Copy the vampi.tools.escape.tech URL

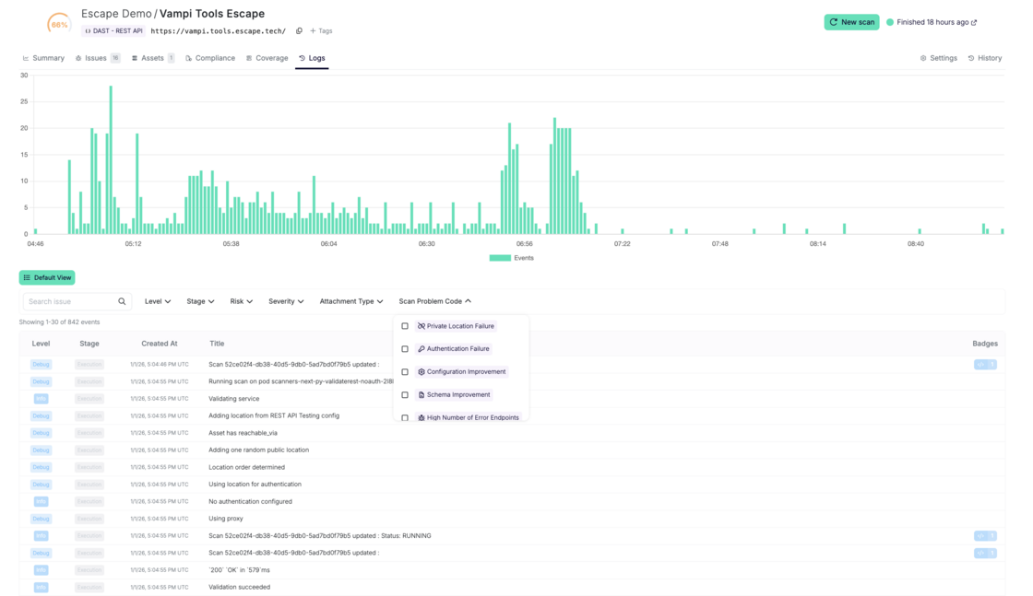coord(299,31)
